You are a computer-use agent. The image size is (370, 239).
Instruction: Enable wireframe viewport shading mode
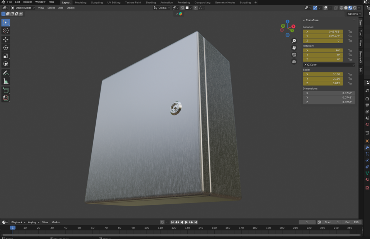(x=341, y=8)
